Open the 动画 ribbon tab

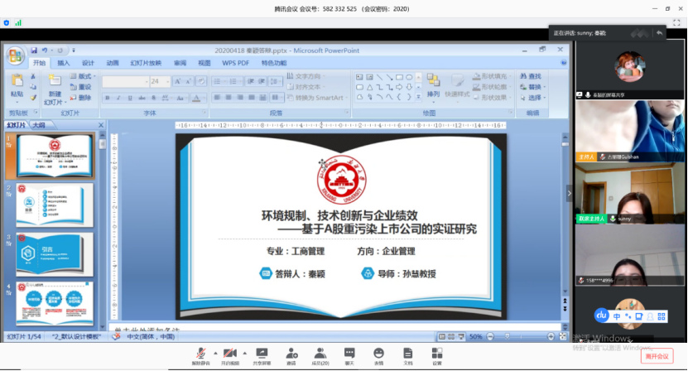click(113, 63)
